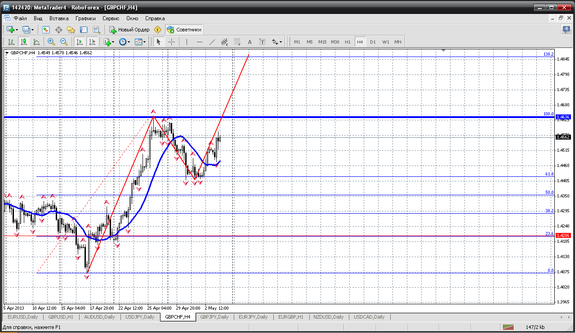Select the crosshair tool
The width and height of the screenshot is (575, 333).
click(171, 42)
